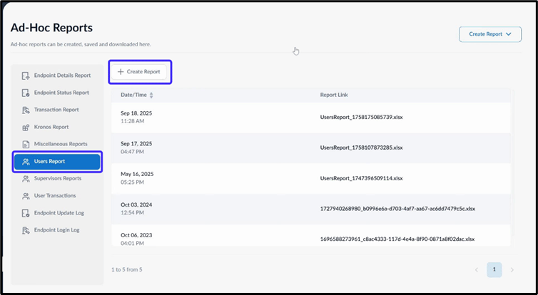538x295 pixels.
Task: Click the Supervisors Reports icon
Action: [26, 179]
